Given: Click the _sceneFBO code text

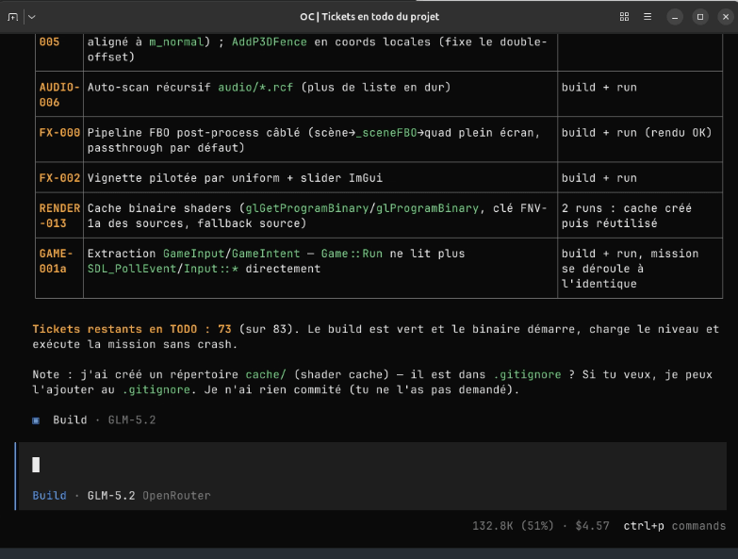Looking at the screenshot, I should click(386, 133).
